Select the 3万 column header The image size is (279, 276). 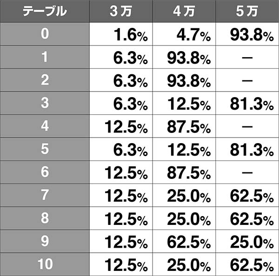click(120, 12)
